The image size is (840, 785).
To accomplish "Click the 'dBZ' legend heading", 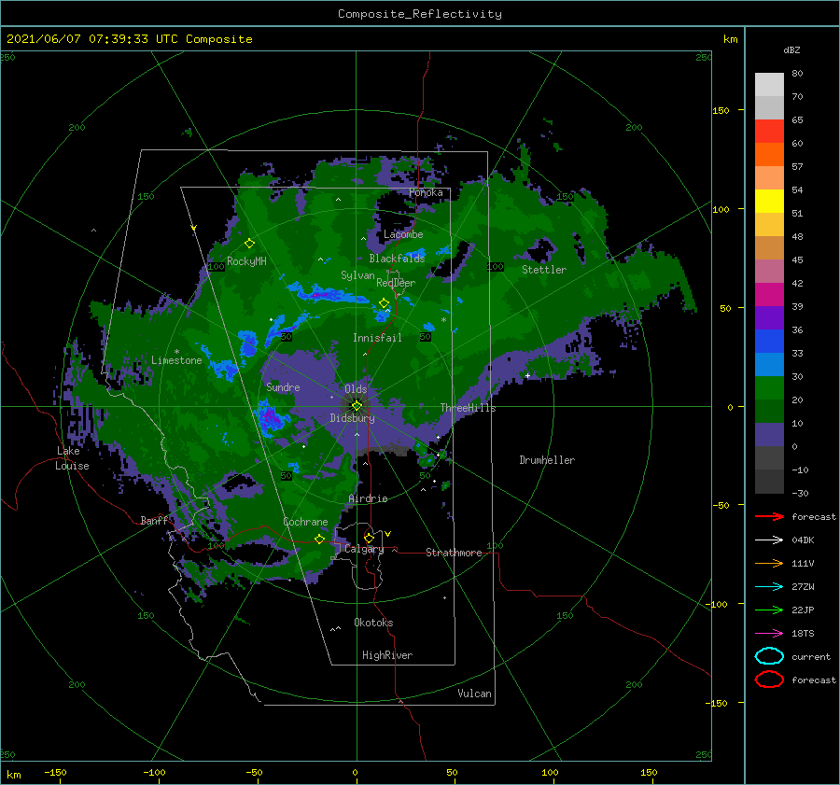I will [791, 49].
